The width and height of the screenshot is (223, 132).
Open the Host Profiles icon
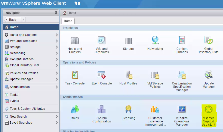point(129,75)
